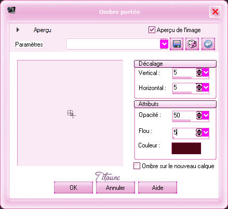Click inside the Horizontal value field
The height and width of the screenshot is (209, 228).
point(184,87)
